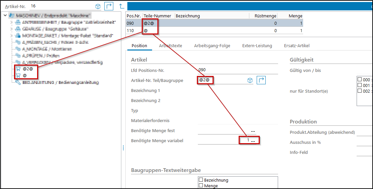Check the 001 Standort checkbox
This screenshot has height=189, width=373.
click(360, 85)
